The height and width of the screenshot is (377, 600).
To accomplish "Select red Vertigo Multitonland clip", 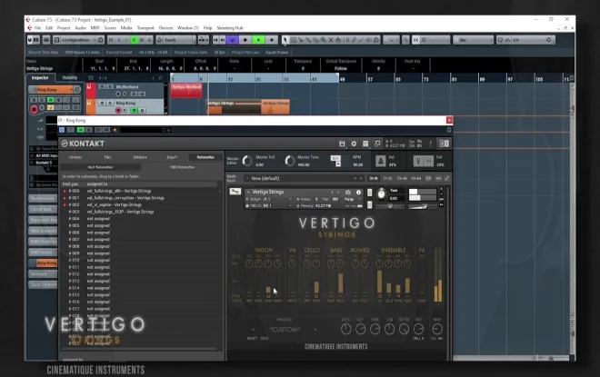I will (x=186, y=91).
